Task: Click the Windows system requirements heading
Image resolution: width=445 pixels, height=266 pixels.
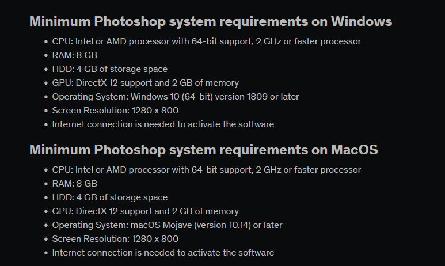Action: coord(211,22)
